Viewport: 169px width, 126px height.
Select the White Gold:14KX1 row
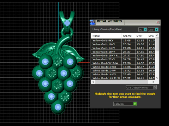[x=123, y=74]
